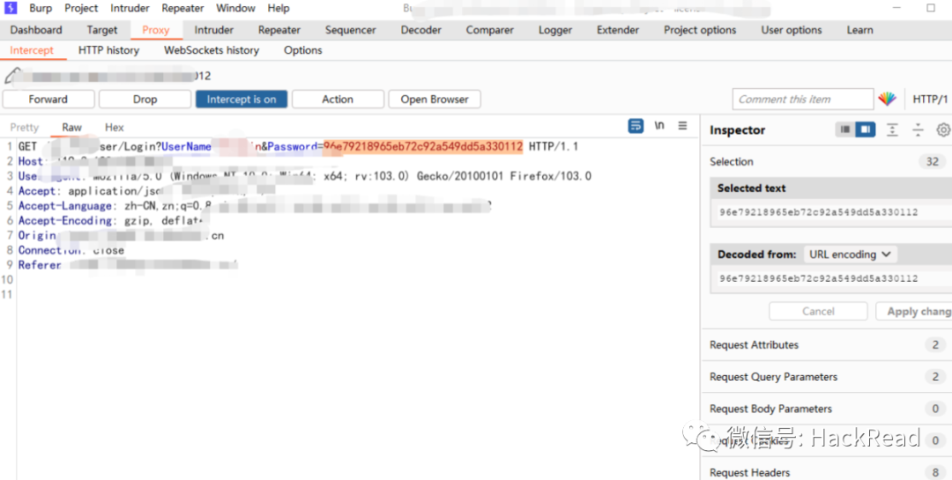Collapse the Selection section header
This screenshot has width=952, height=480.
827,161
